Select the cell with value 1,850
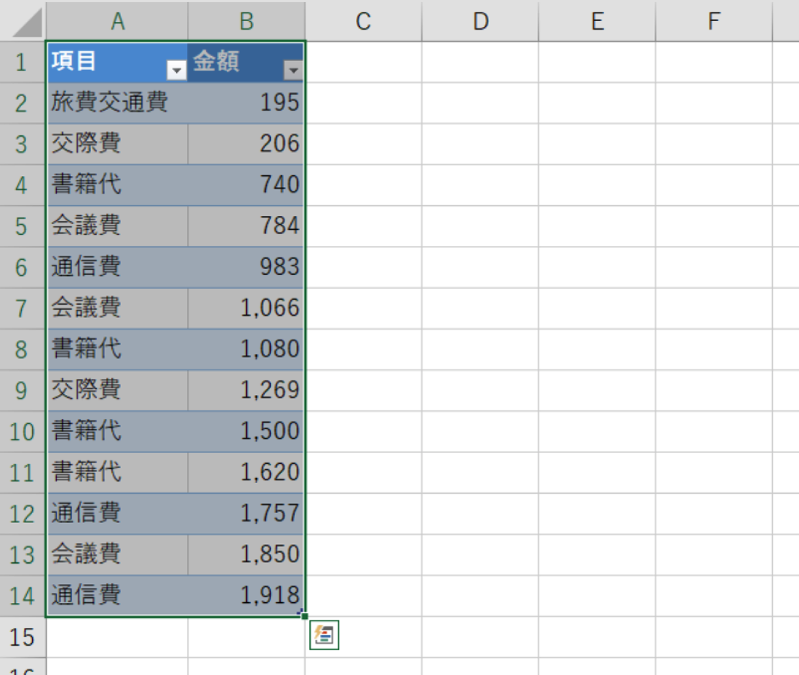Screen dimensions: 799x675 [247, 555]
